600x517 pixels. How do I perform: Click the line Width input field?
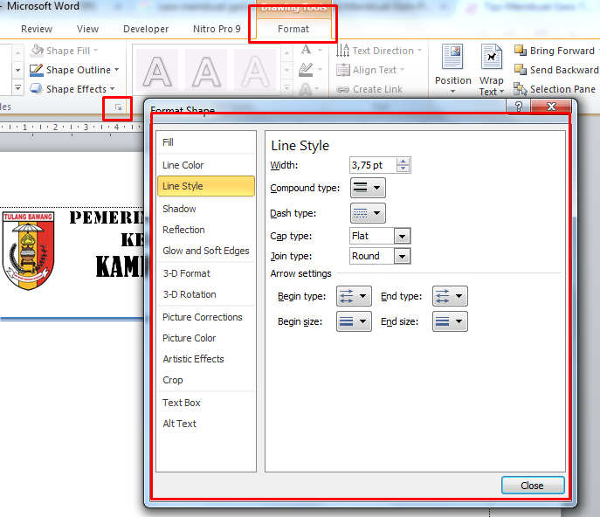point(373,165)
